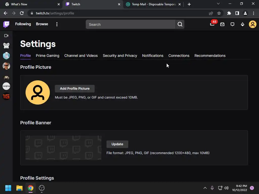259x194 pixels.
Task: Open the yellow user avatar menu
Action: [x=253, y=24]
